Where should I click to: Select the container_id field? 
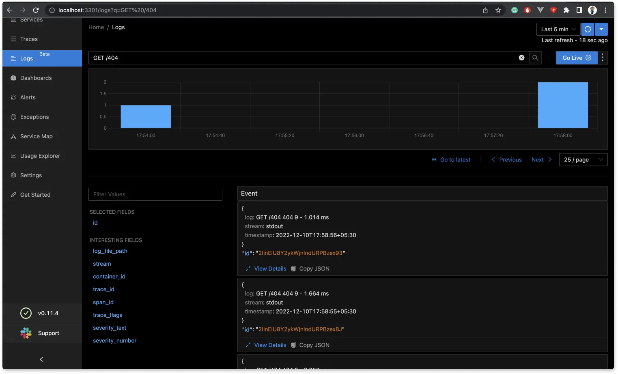(x=109, y=277)
